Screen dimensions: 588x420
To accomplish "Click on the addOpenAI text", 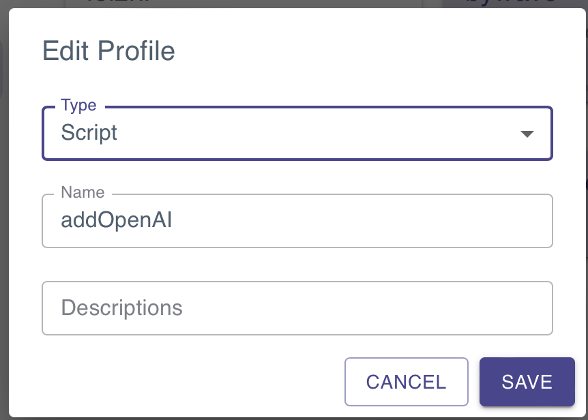I will click(116, 220).
